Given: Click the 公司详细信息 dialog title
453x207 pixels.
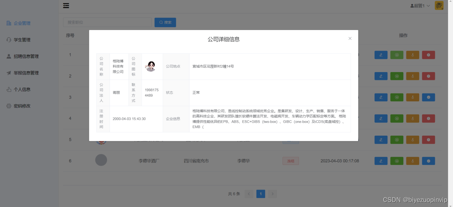Looking at the screenshot, I should click(224, 39).
